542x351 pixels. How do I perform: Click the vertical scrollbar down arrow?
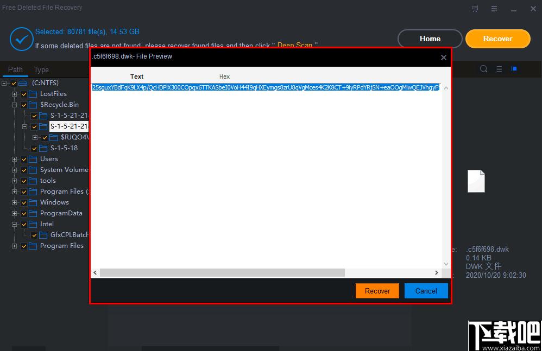click(446, 264)
